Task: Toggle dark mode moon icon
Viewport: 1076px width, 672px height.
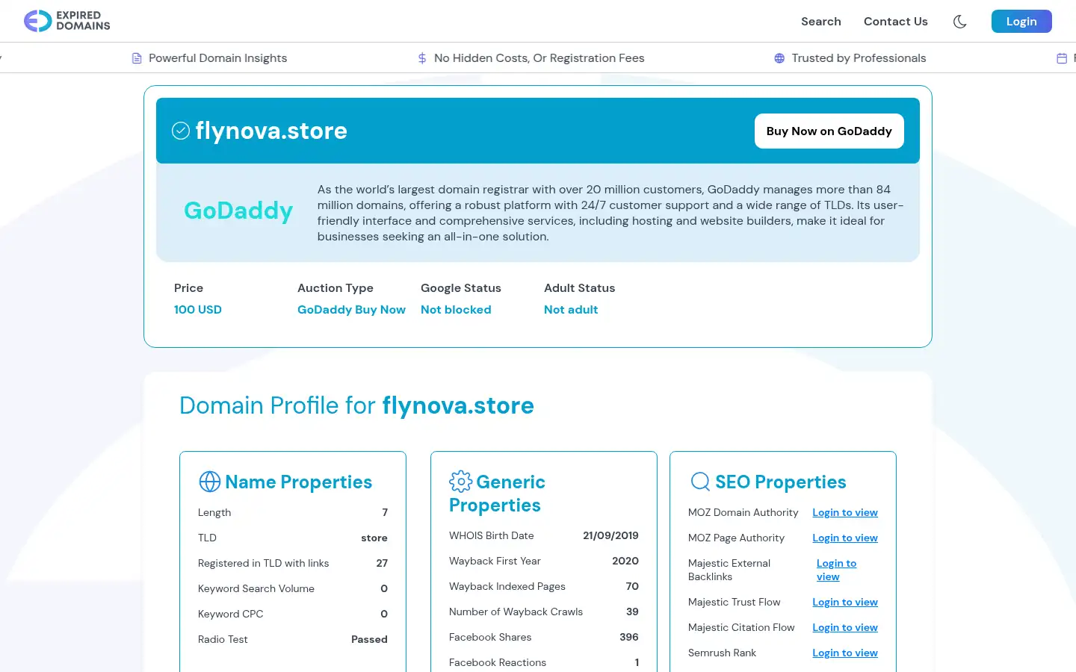Action: point(960,22)
